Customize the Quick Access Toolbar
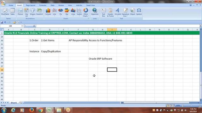The height and width of the screenshot is (113, 202). point(21,22)
